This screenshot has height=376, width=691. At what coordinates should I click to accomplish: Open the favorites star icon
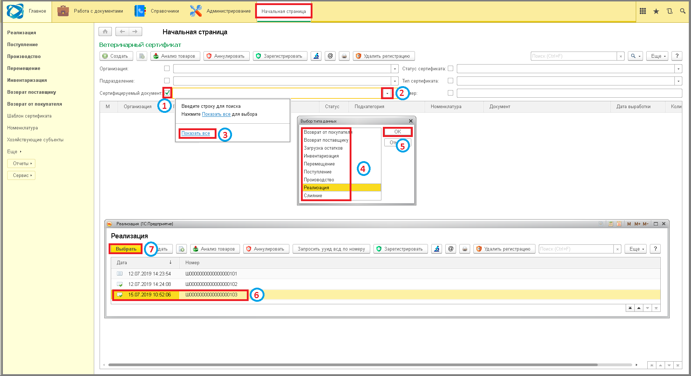(x=656, y=11)
